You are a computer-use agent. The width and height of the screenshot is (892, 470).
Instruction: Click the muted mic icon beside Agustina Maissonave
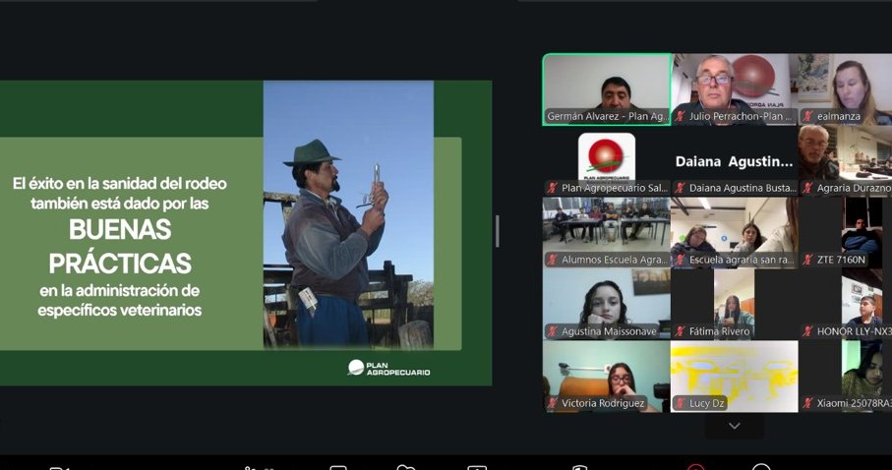click(553, 331)
